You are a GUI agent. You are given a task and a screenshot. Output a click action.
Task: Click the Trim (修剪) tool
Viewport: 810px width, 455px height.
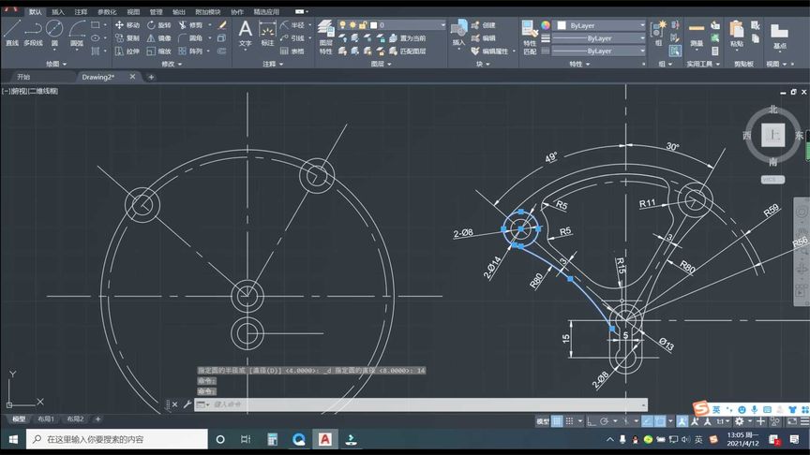point(190,24)
